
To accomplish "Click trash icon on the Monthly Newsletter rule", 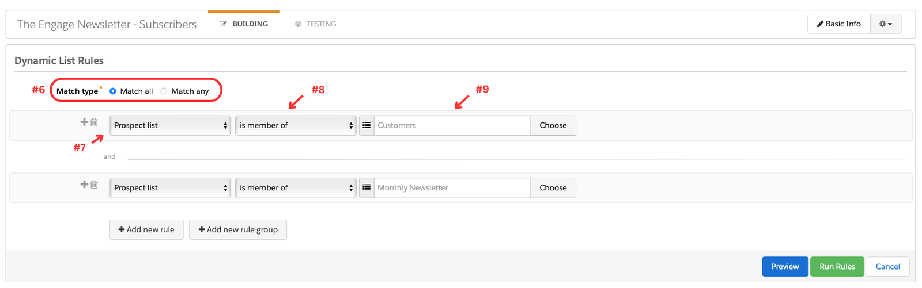I will coord(95,185).
